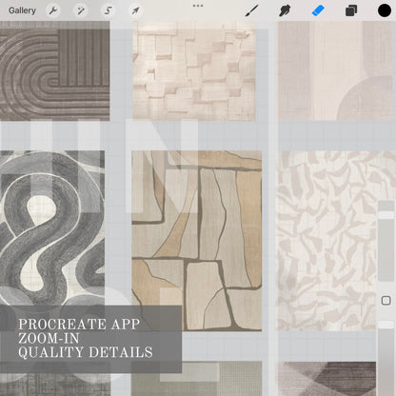Tap the cream pixel-block texture swatch
Viewport: 396px width, 396px height.
194,71
